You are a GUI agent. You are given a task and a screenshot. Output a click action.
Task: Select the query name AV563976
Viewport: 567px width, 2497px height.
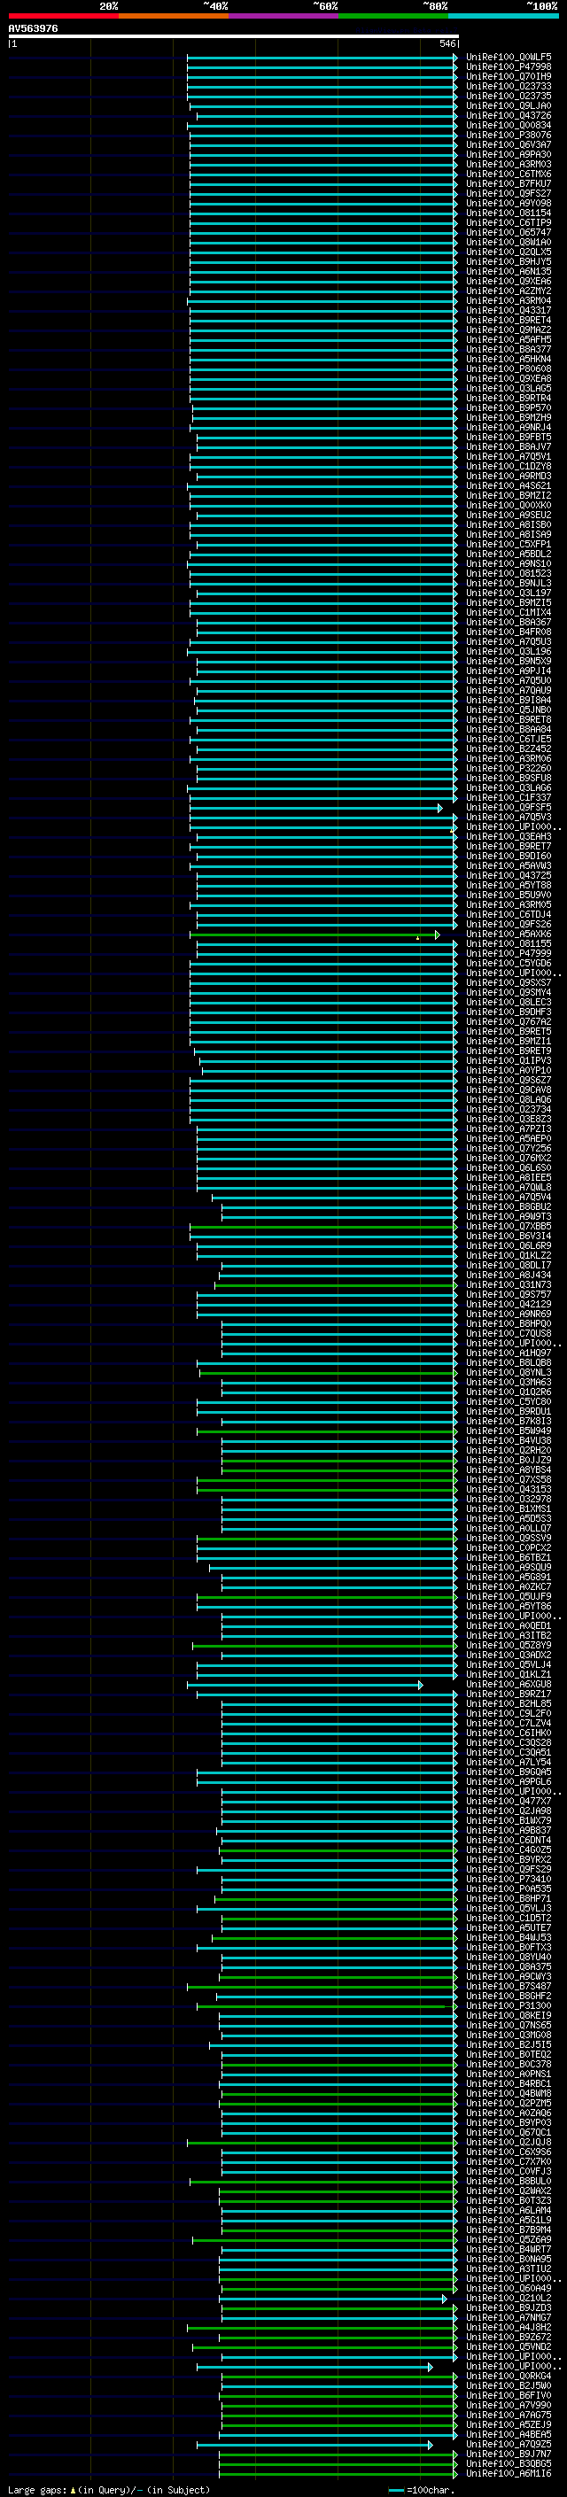click(33, 29)
